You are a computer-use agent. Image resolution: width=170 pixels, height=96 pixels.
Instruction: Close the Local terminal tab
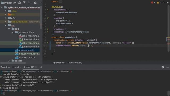click(x=21, y=67)
